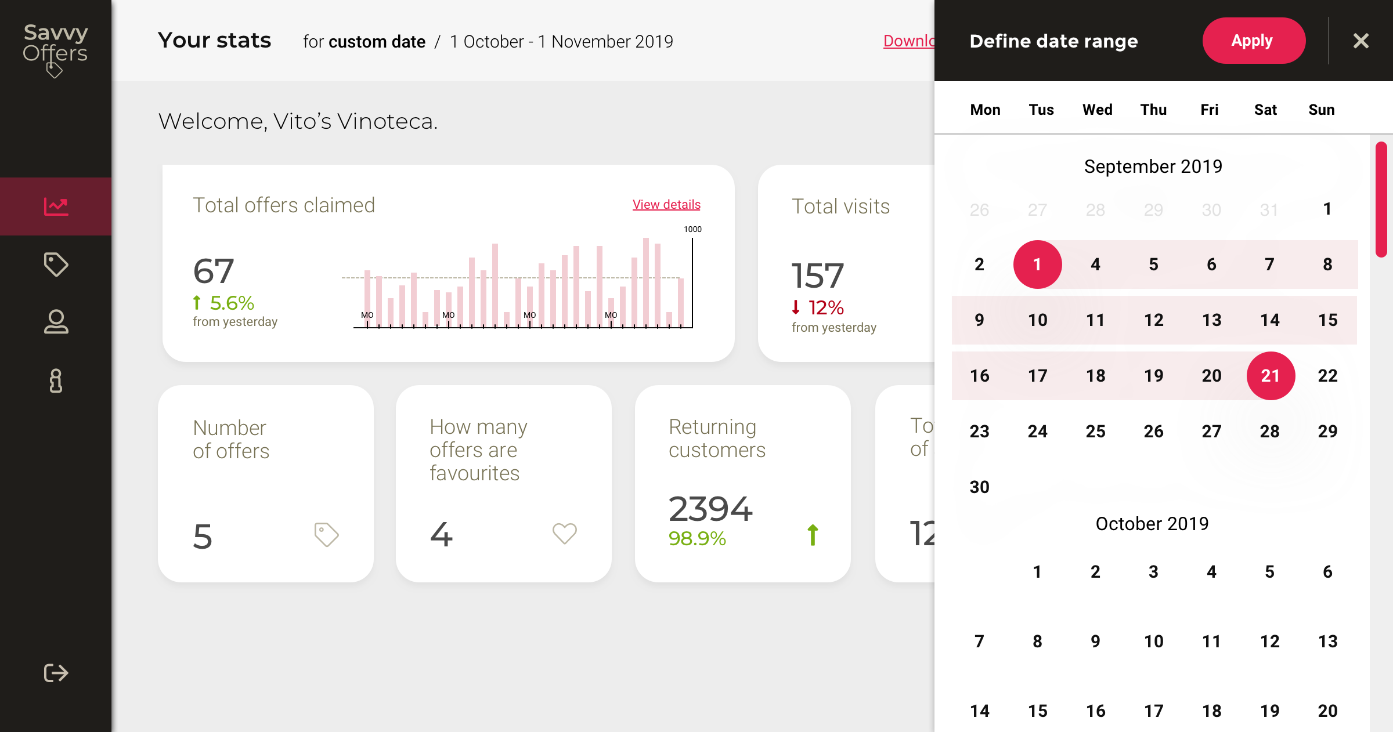Screen dimensions: 1393x732
Task: Select September 21 end date
Action: click(1270, 376)
